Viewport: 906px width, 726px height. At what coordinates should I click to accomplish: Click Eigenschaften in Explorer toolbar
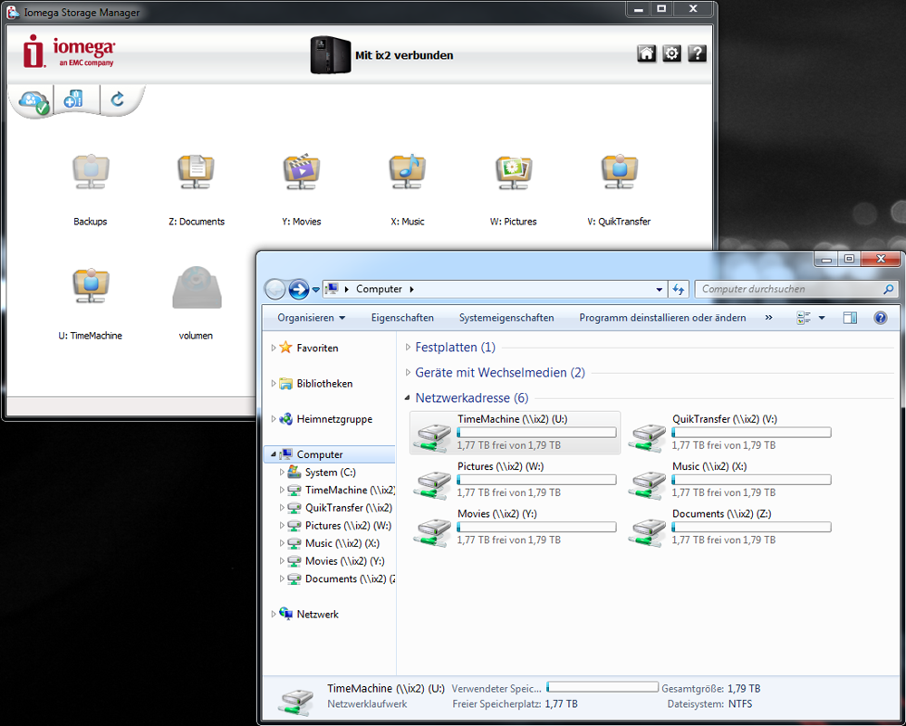pyautogui.click(x=402, y=318)
